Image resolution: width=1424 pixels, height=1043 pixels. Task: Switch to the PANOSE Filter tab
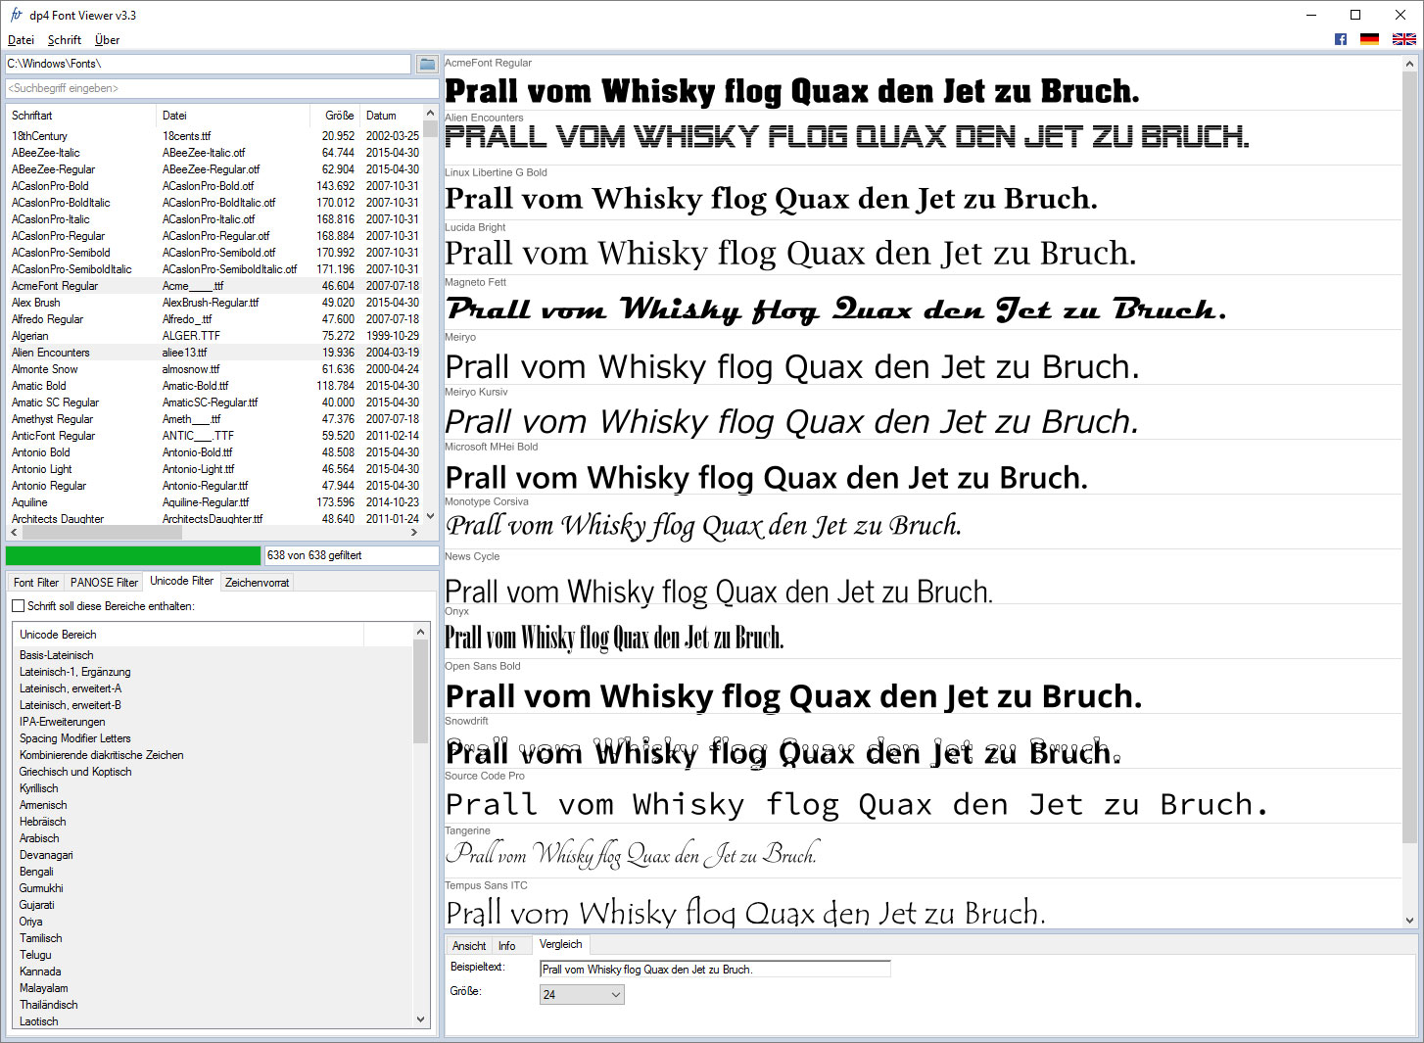pyautogui.click(x=104, y=583)
